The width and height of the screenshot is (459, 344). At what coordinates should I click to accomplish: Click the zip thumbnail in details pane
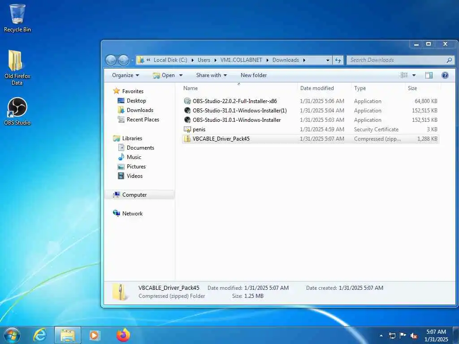(120, 292)
